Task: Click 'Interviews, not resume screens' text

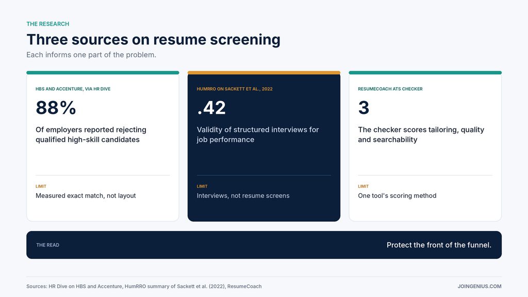Action: (243, 195)
